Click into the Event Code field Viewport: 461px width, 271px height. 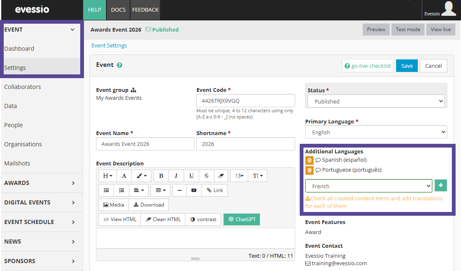coord(246,101)
